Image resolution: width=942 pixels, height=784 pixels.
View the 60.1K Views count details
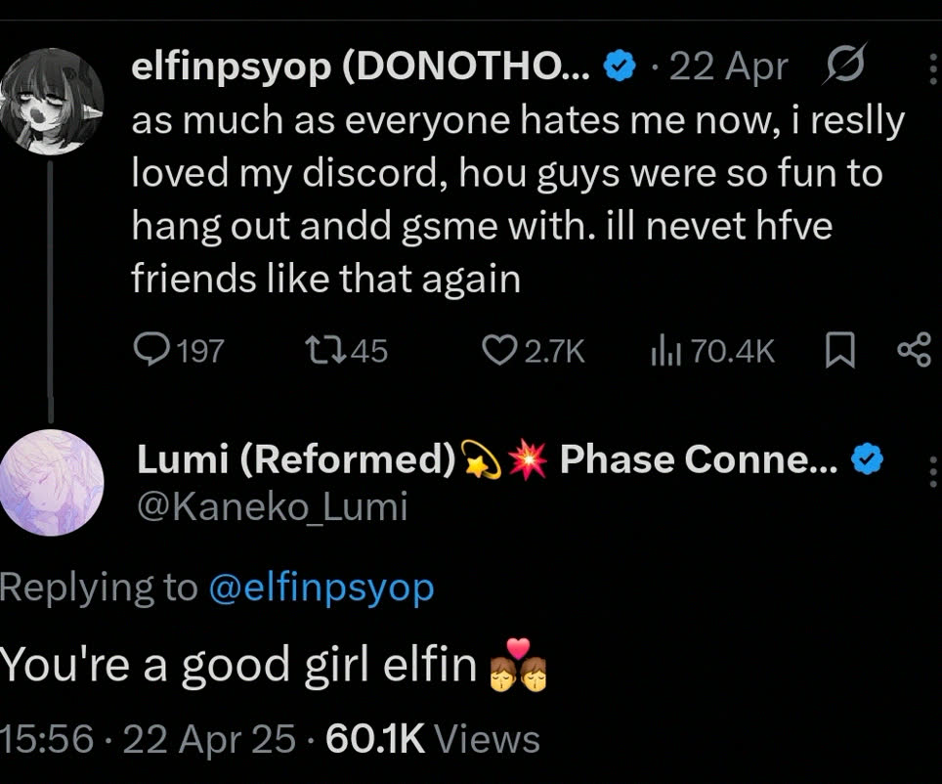coord(432,739)
